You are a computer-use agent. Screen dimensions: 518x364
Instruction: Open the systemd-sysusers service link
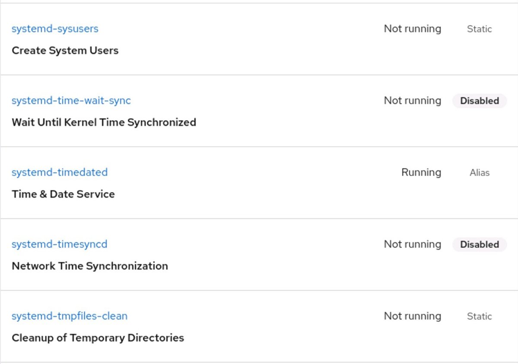(x=55, y=29)
